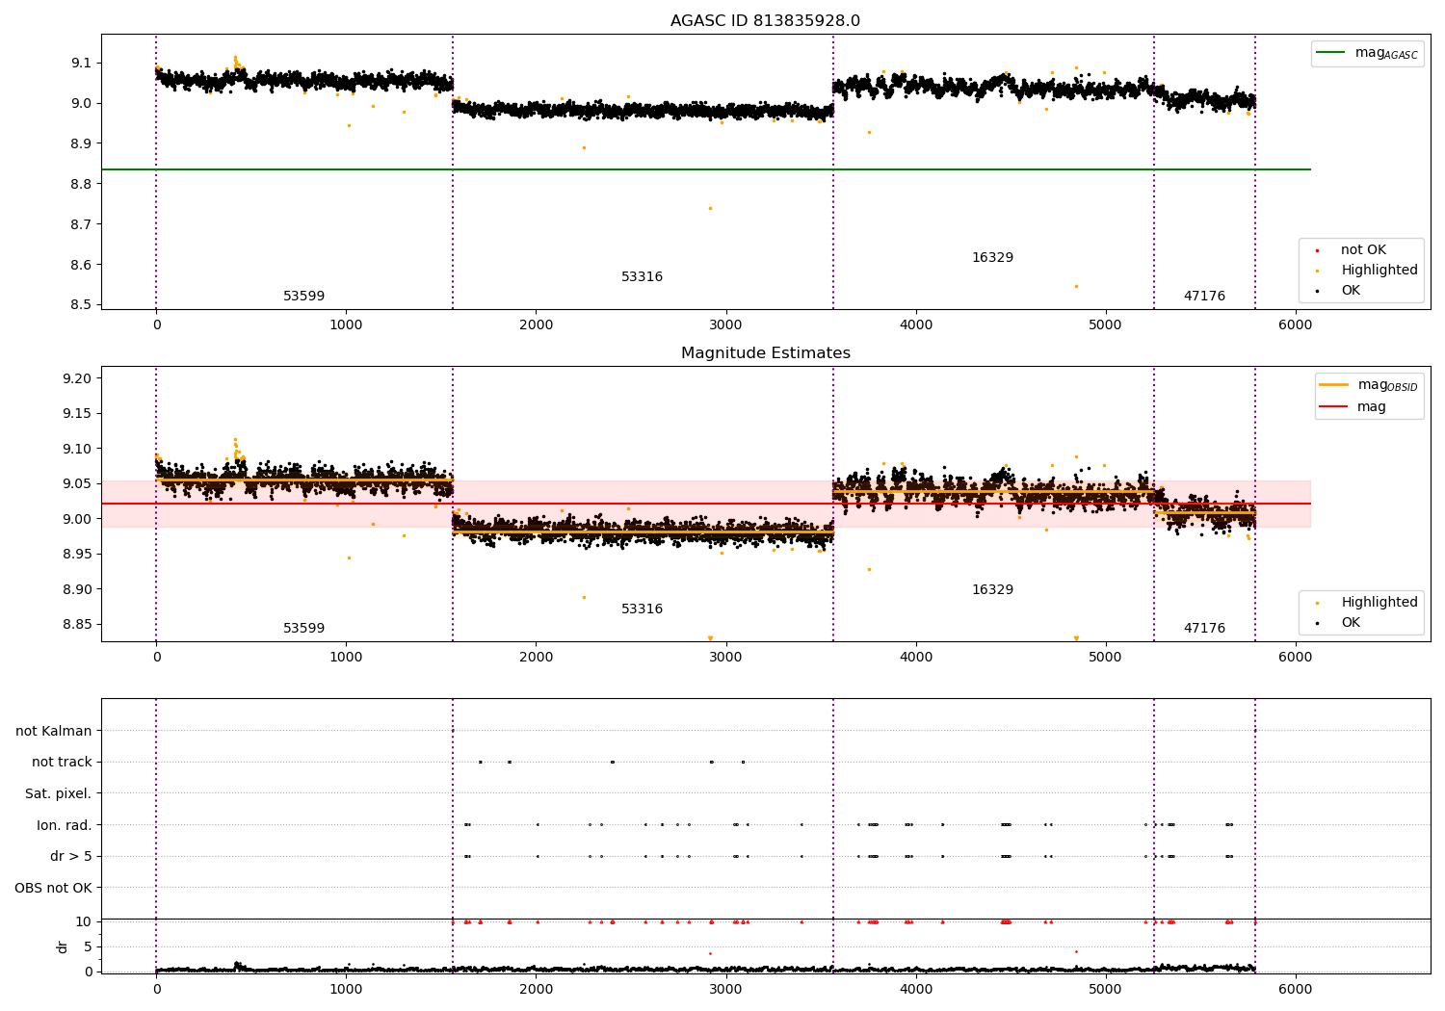Click the title 'AGASC ID 813835928.0'
Screen dimensions: 1445x1011
[765, 21]
